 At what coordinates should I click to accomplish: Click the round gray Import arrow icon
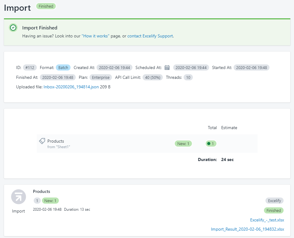[18, 197]
